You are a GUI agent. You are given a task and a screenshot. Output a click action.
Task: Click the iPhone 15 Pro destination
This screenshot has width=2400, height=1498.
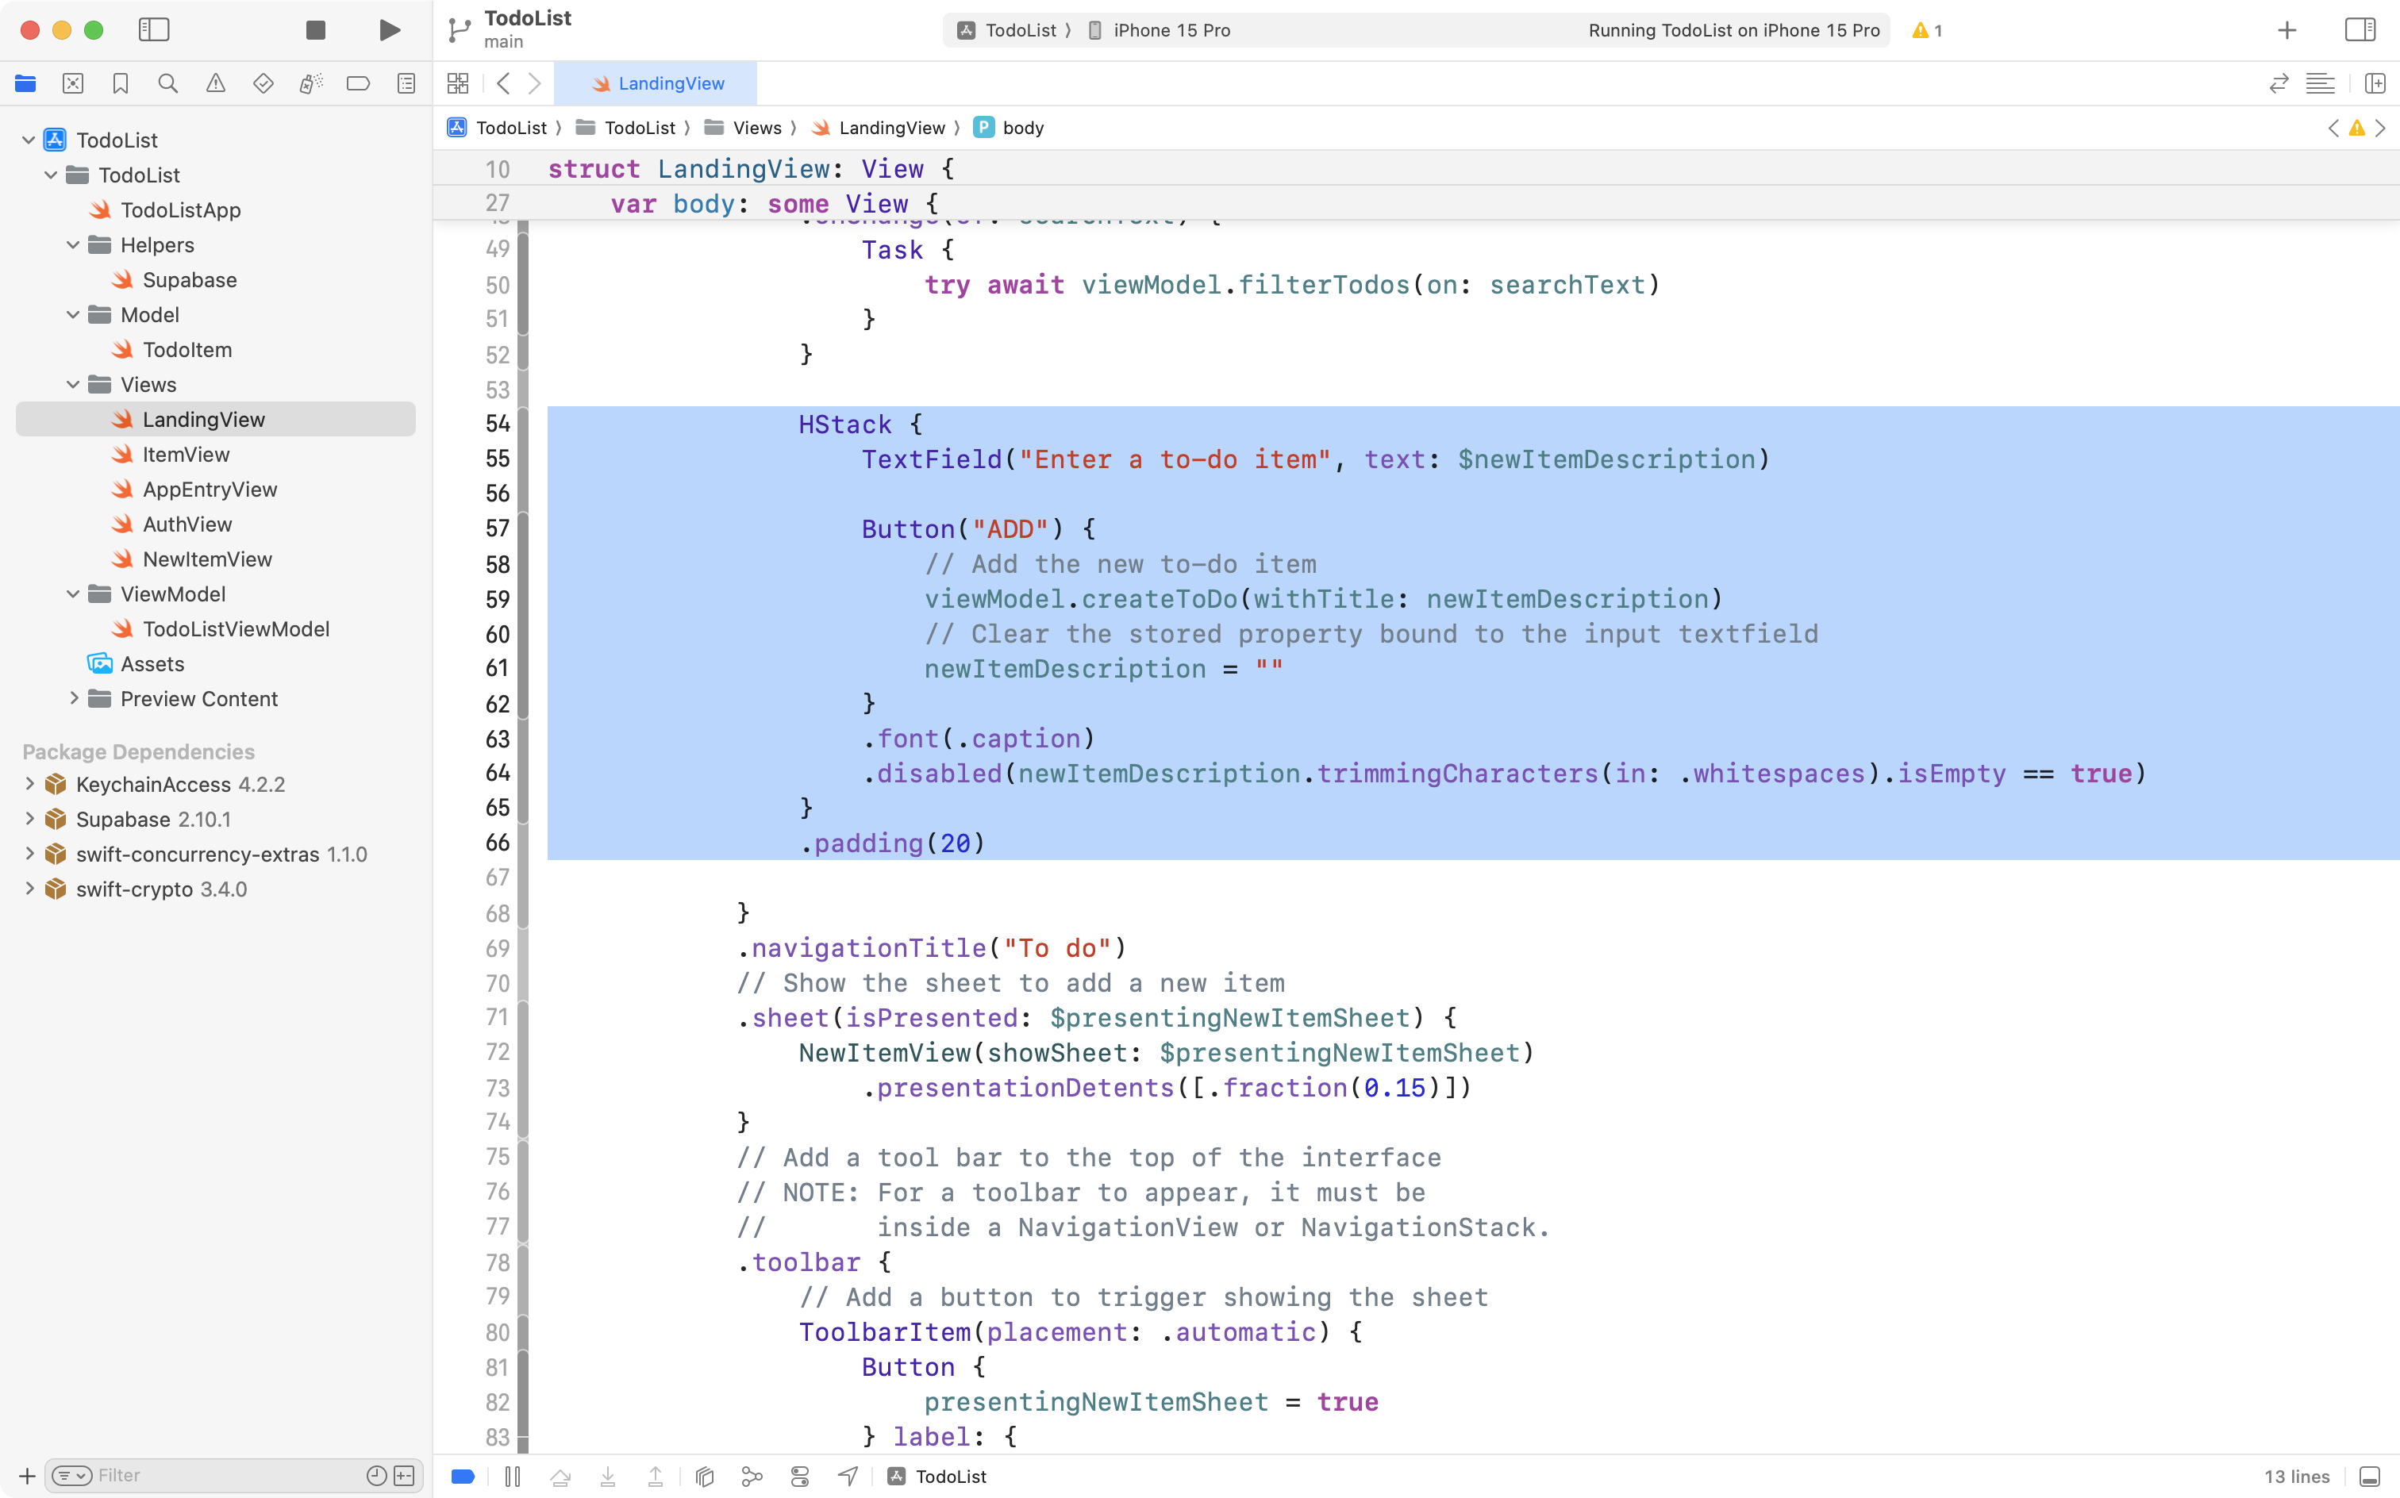1171,29
